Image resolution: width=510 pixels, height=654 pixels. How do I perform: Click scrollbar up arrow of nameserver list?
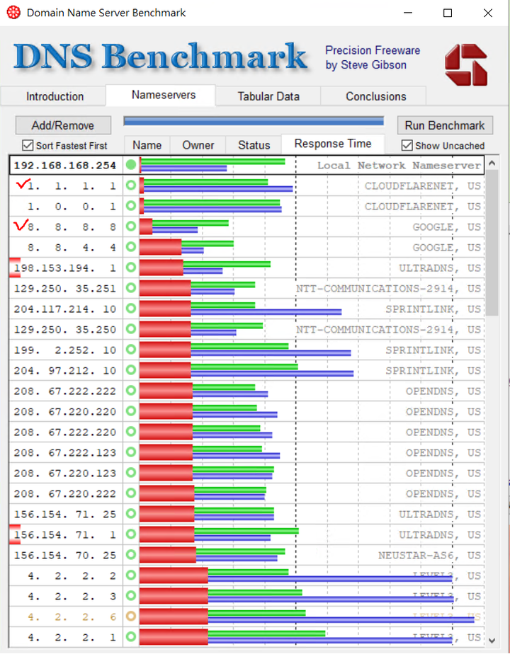(x=492, y=163)
